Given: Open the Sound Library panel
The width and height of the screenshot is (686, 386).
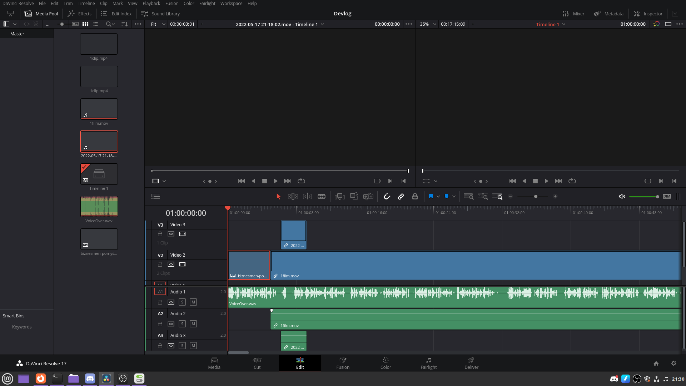Looking at the screenshot, I should [x=160, y=14].
